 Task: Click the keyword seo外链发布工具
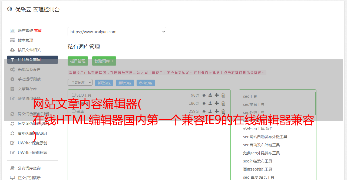pos(257,161)
